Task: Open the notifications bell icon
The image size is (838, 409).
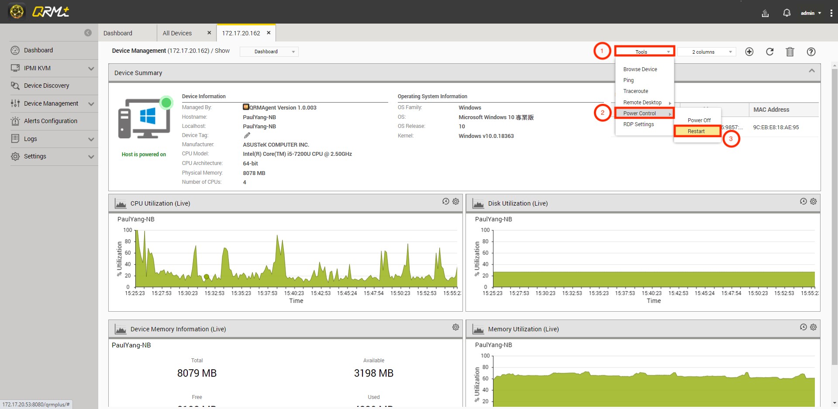Action: (786, 13)
